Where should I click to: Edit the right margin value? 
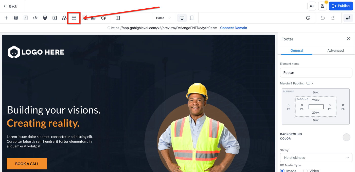[x=343, y=107]
